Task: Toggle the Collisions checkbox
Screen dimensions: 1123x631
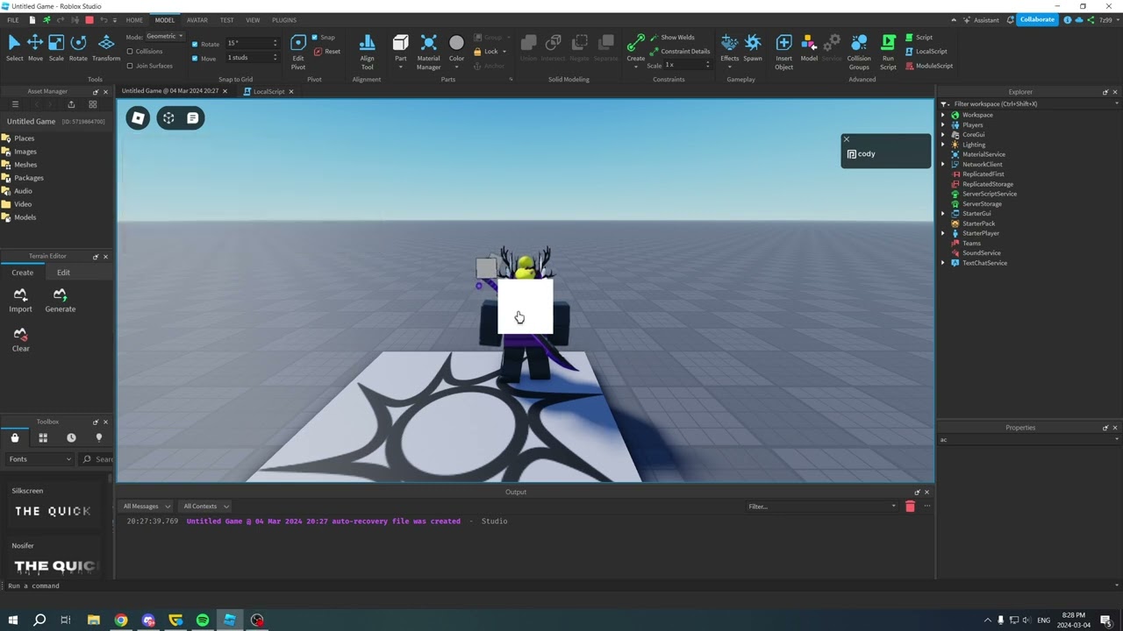Action: pos(130,52)
